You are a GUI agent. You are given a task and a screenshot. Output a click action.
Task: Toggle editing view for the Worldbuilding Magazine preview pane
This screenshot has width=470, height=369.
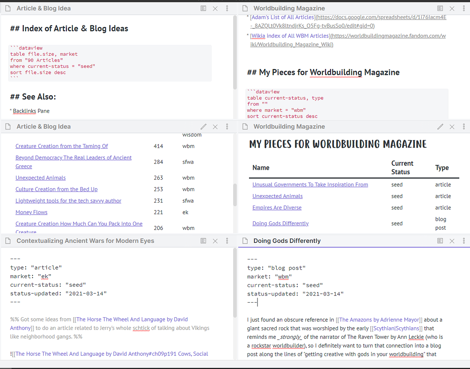440,127
